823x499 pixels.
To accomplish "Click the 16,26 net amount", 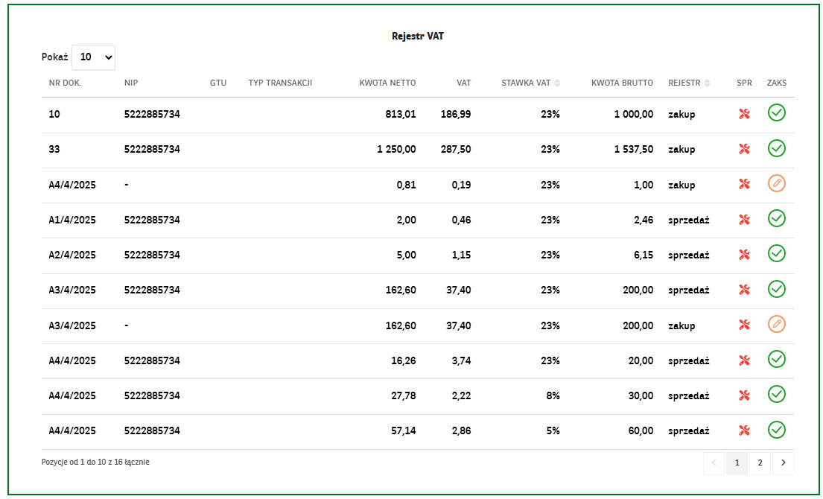I will pyautogui.click(x=404, y=360).
